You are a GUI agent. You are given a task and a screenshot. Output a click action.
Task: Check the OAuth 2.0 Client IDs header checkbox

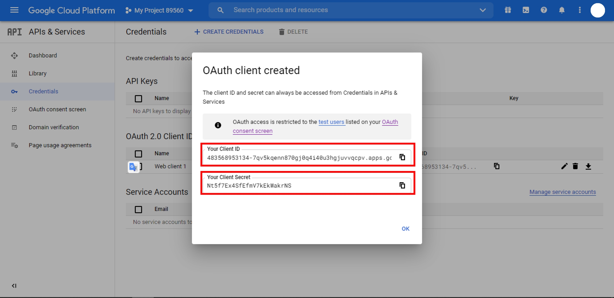138,154
